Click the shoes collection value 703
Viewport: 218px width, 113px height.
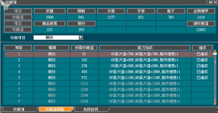171,17
